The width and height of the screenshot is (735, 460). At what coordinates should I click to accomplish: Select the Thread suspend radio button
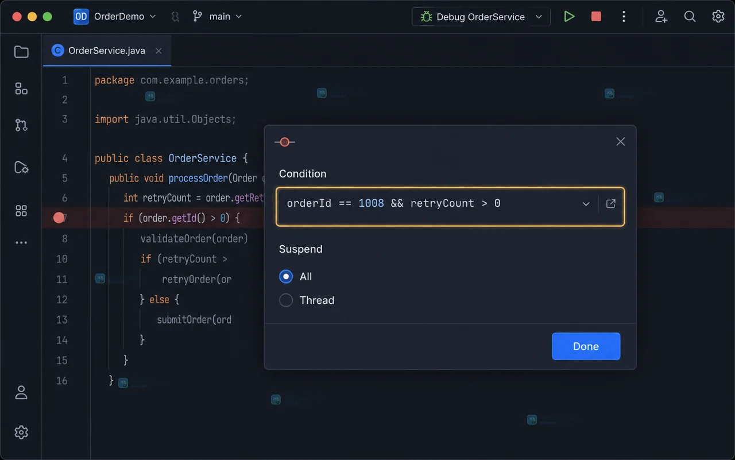click(286, 300)
